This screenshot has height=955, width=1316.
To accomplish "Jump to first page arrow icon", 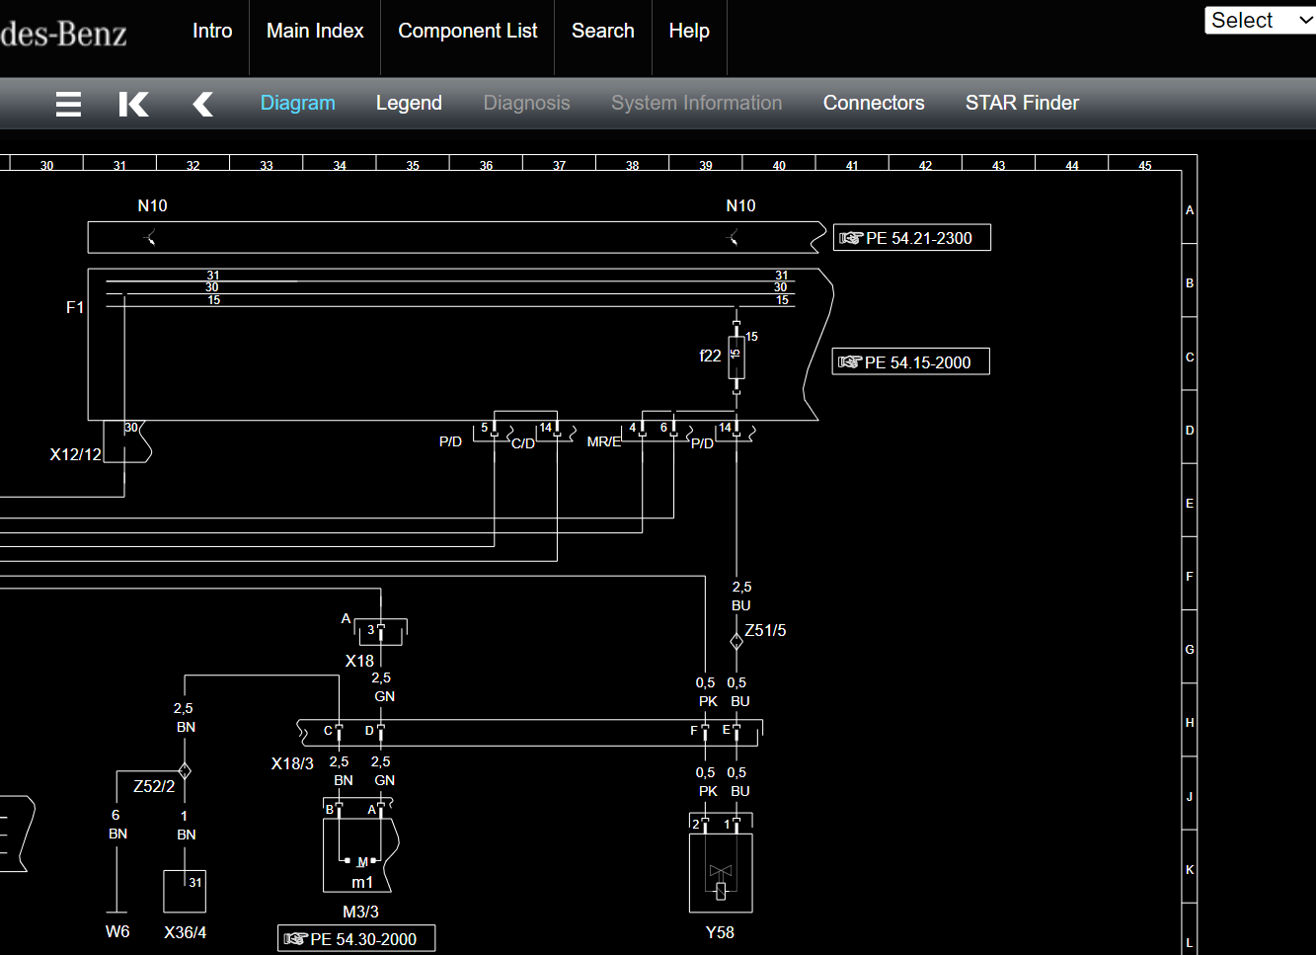I will pos(133,104).
